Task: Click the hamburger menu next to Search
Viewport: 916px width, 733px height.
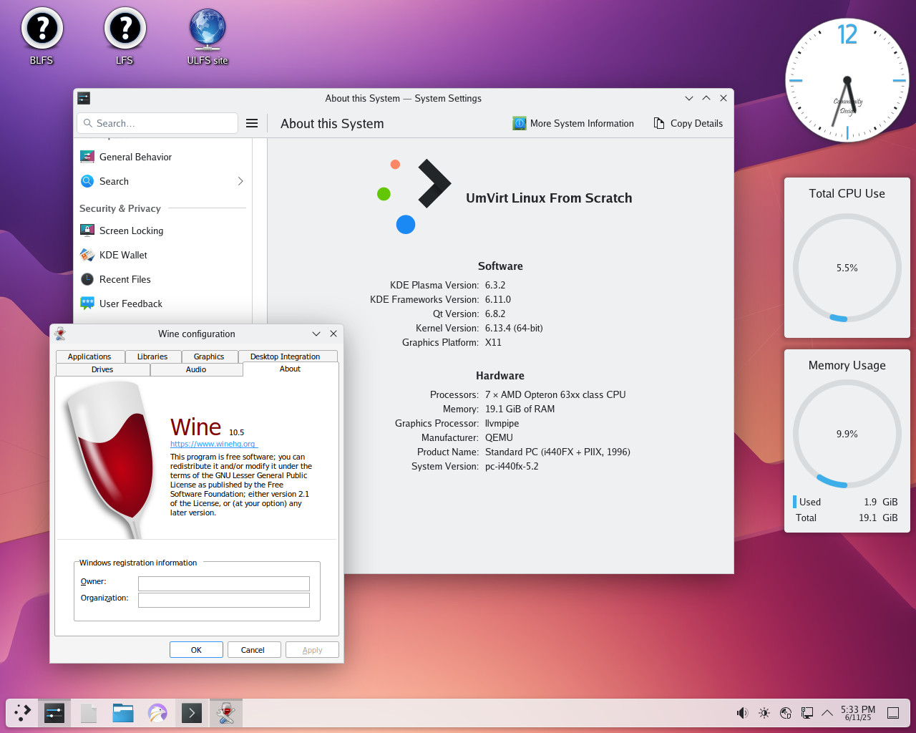Action: 252,123
